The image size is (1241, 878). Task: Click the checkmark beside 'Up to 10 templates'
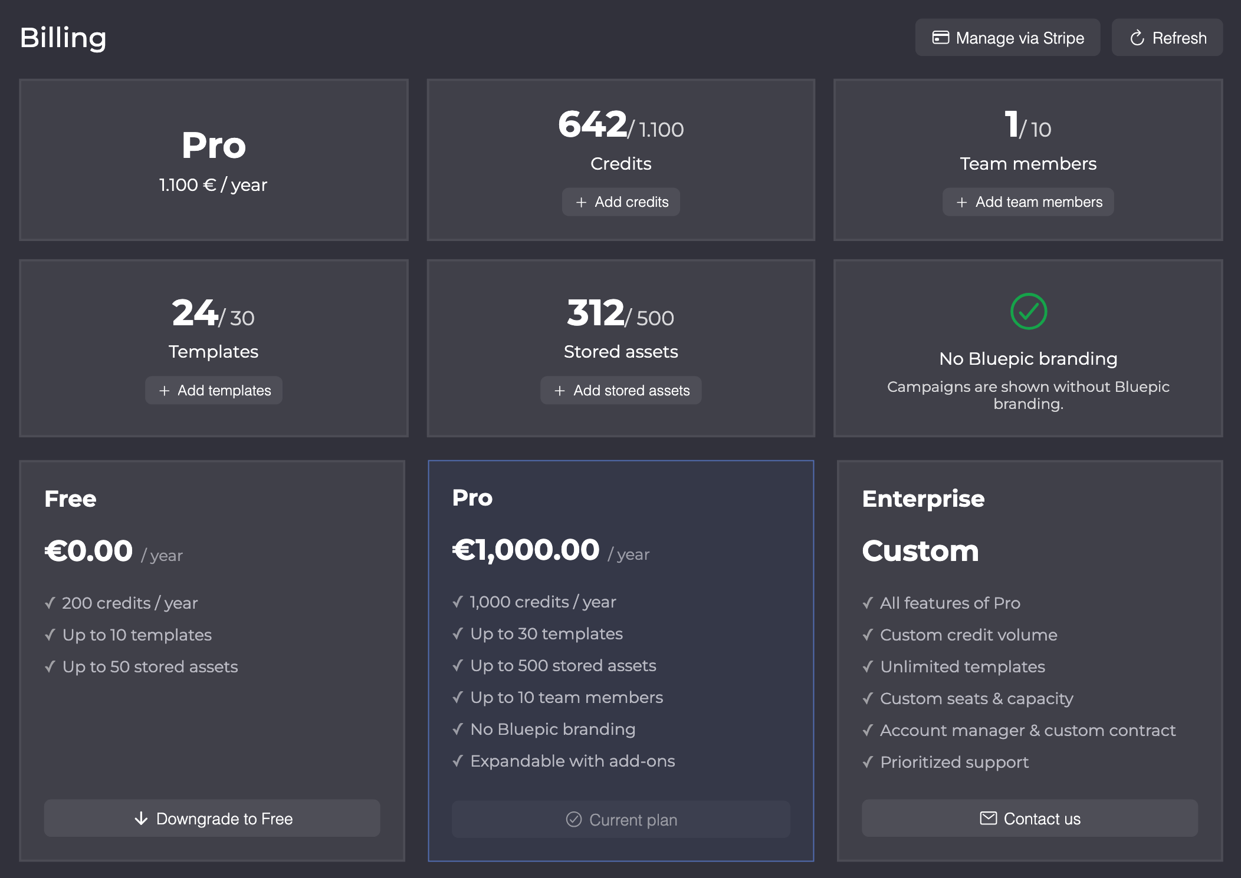[50, 635]
